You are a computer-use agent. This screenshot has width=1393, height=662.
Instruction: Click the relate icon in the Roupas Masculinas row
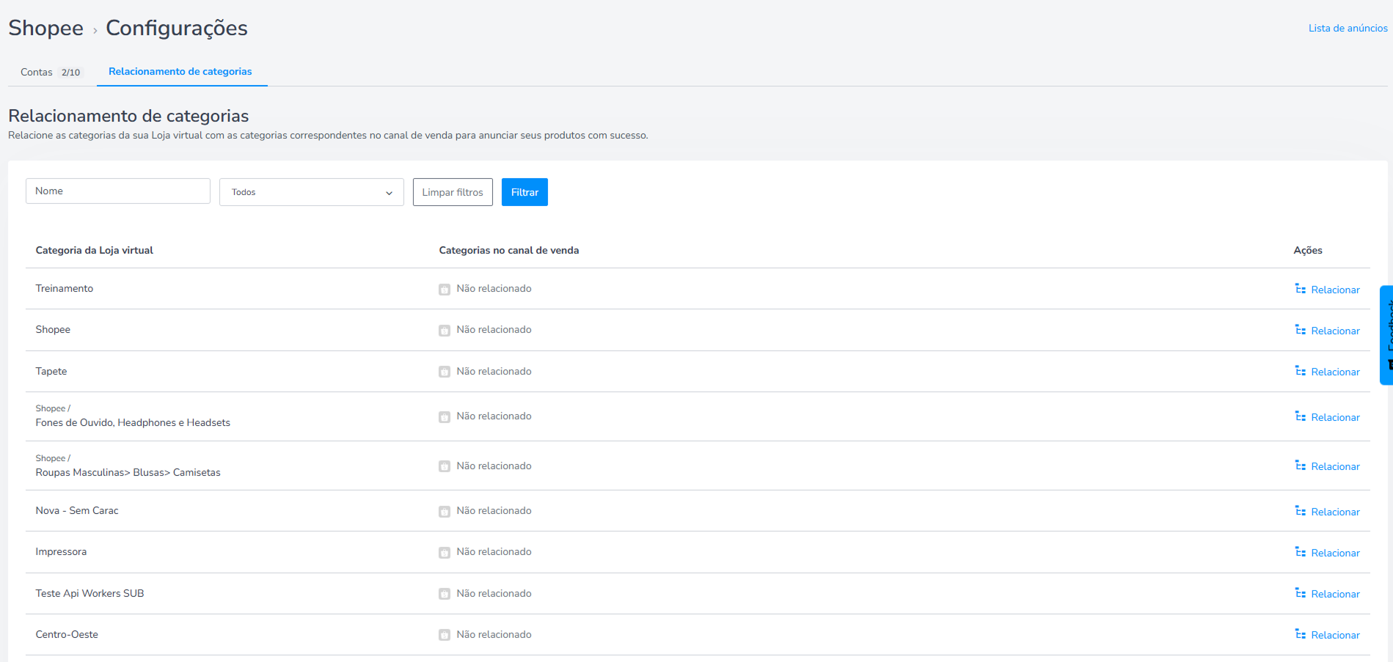tap(1300, 466)
